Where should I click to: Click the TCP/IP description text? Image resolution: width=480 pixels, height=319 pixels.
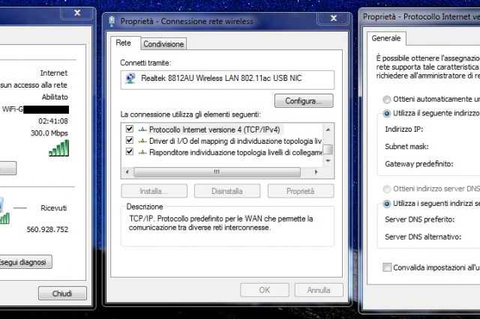[x=220, y=223]
